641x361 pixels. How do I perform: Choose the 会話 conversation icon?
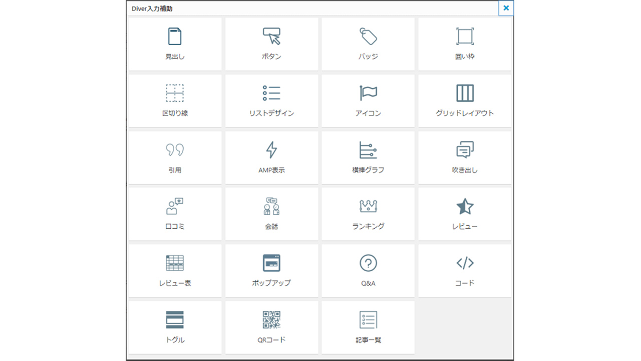271,207
